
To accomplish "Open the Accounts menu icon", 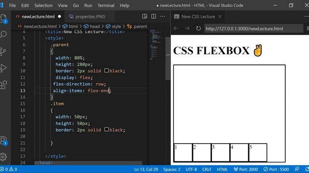I will (3, 140).
